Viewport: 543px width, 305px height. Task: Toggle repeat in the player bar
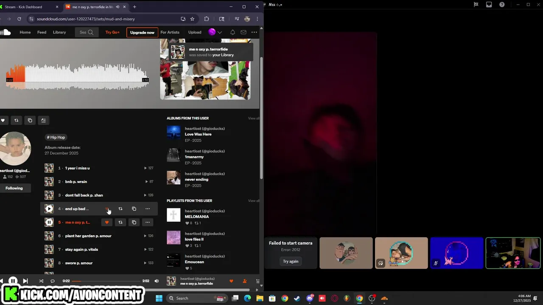(53, 281)
